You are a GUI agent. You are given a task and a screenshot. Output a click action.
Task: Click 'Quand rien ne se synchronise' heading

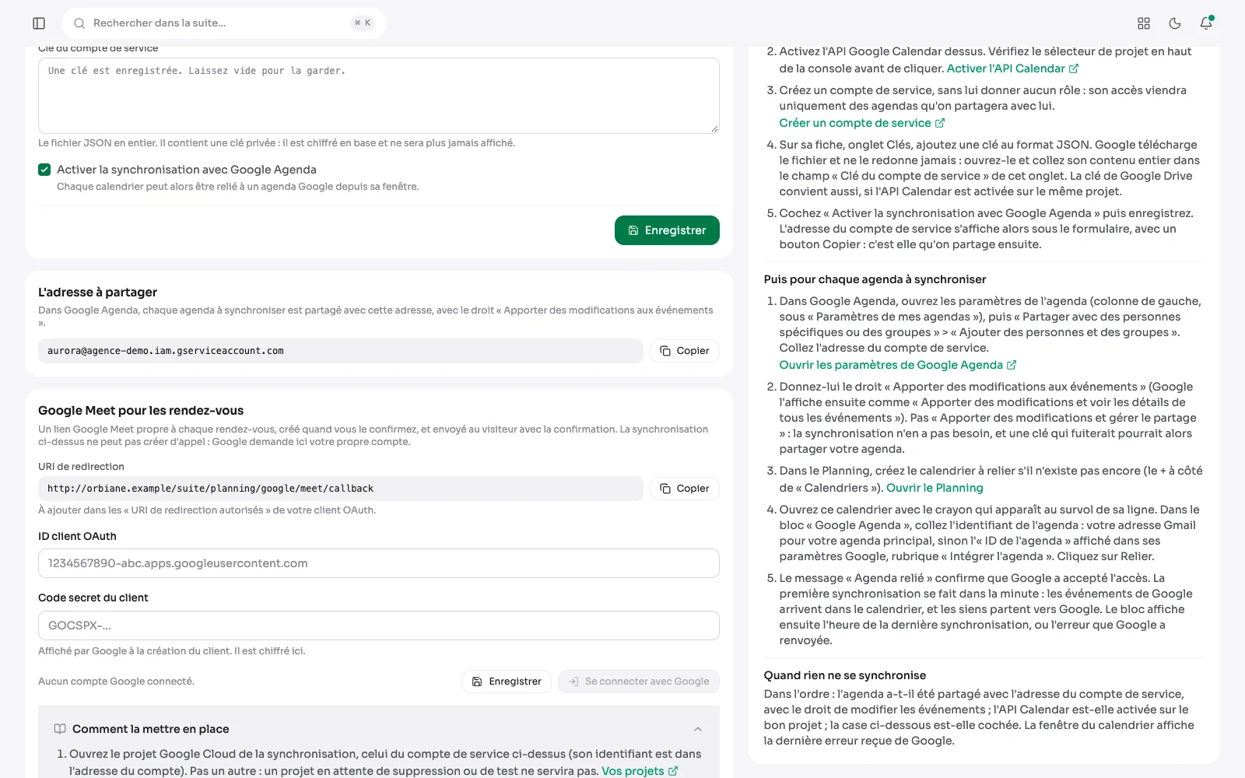pos(844,675)
